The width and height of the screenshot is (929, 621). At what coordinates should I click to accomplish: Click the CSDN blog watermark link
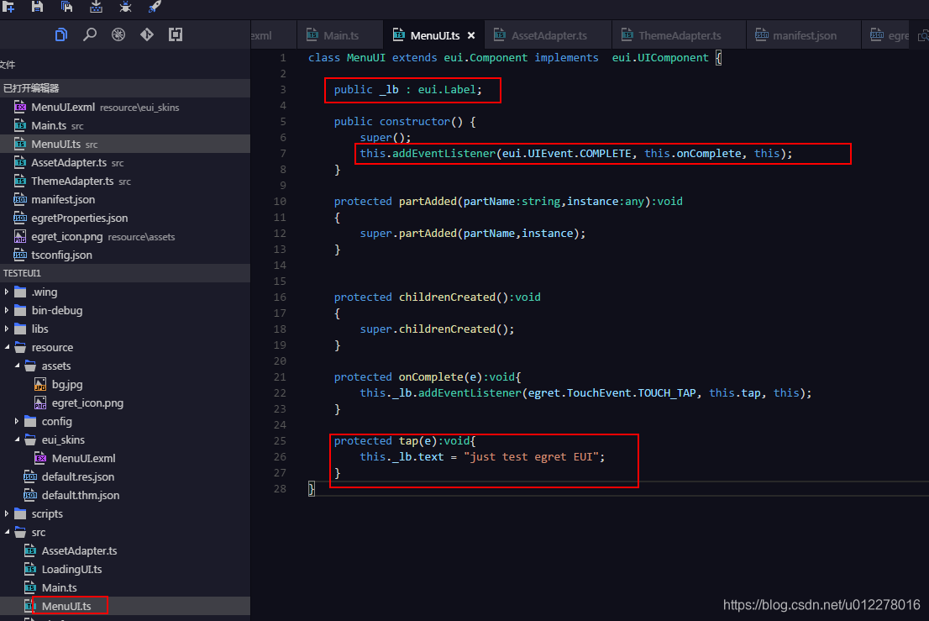820,604
